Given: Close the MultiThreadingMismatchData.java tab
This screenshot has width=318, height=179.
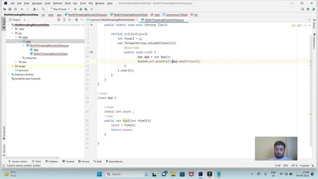Looking at the screenshot, I should coord(186,20).
